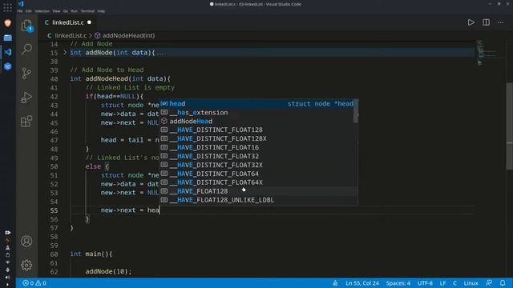
Task: Open the Files app in the dock
Action: coord(7,38)
